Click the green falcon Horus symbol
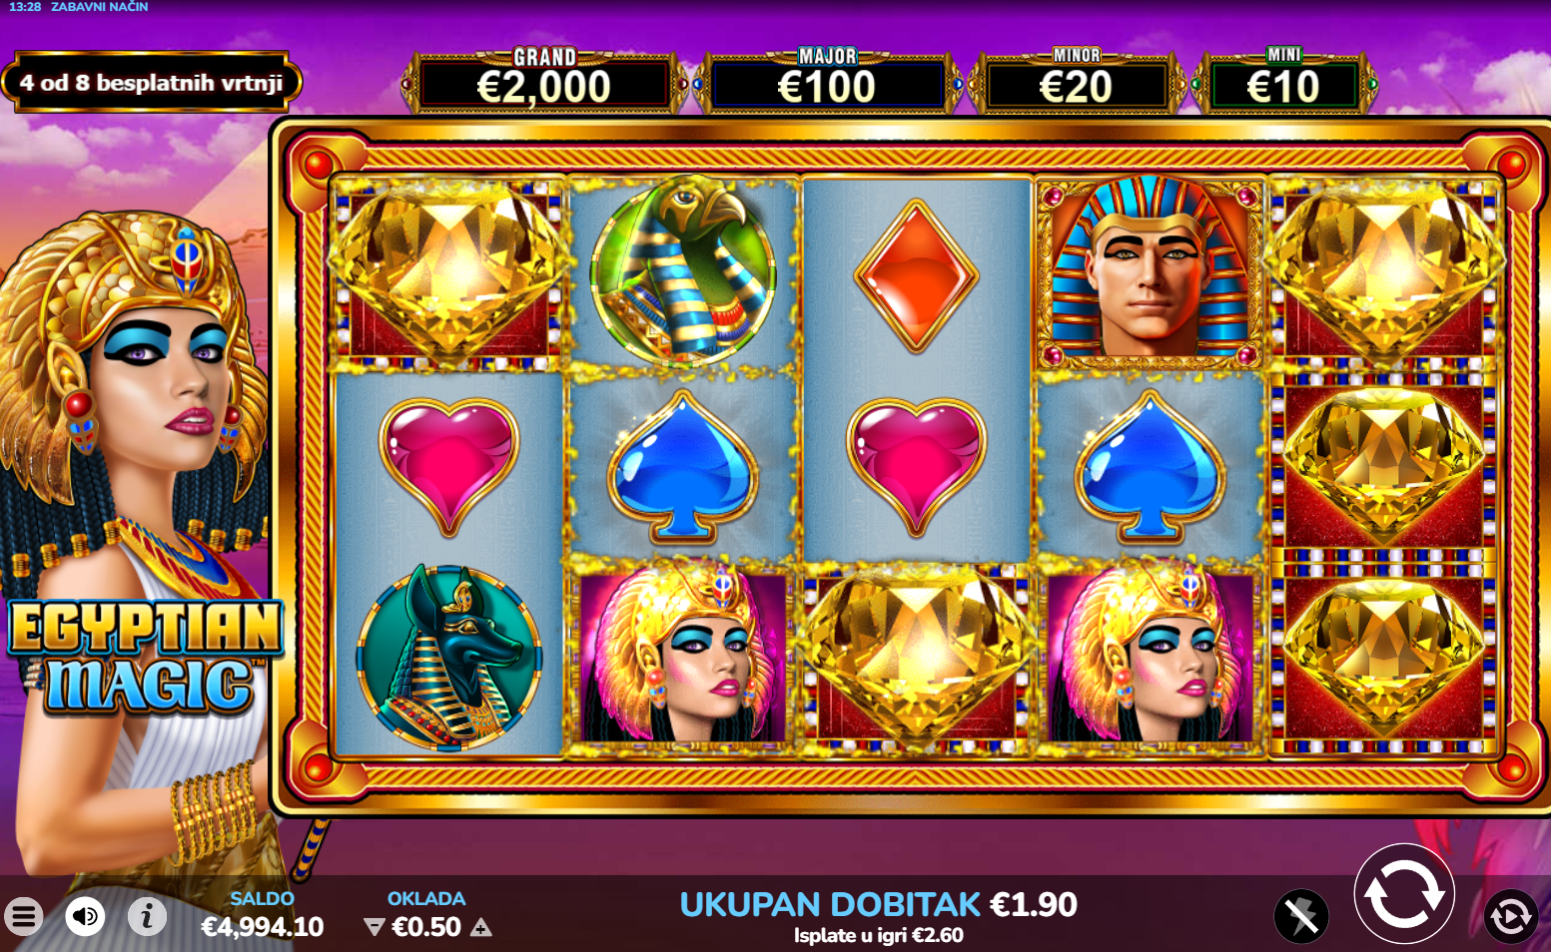 [684, 269]
